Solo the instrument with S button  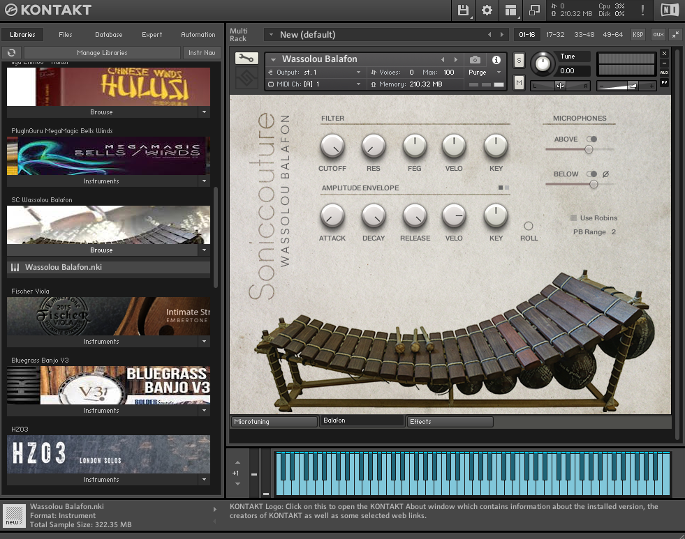[519, 60]
